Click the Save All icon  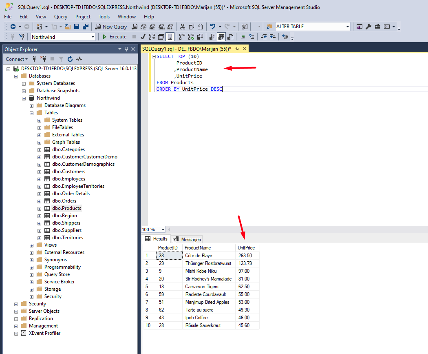click(x=86, y=27)
